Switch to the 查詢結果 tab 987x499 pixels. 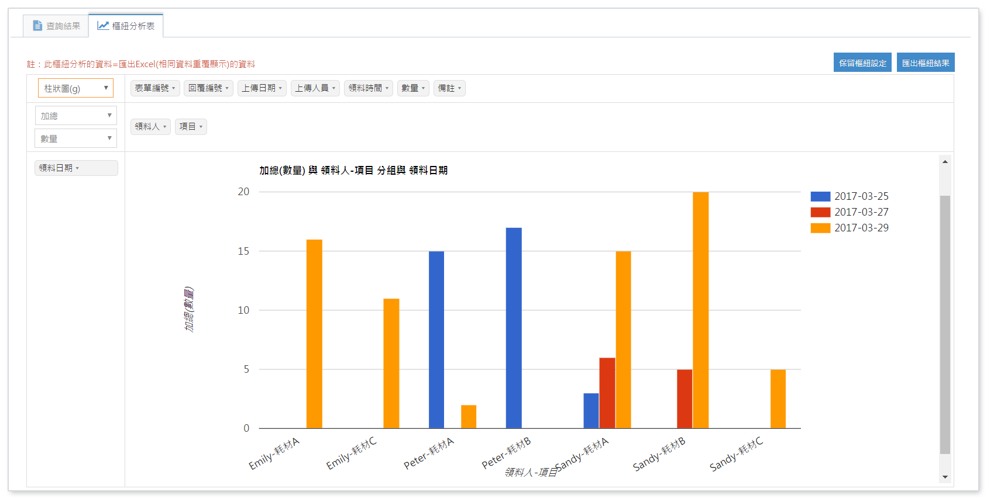56,26
